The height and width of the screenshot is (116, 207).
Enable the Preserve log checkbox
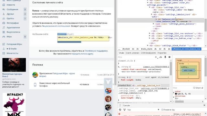162,110
